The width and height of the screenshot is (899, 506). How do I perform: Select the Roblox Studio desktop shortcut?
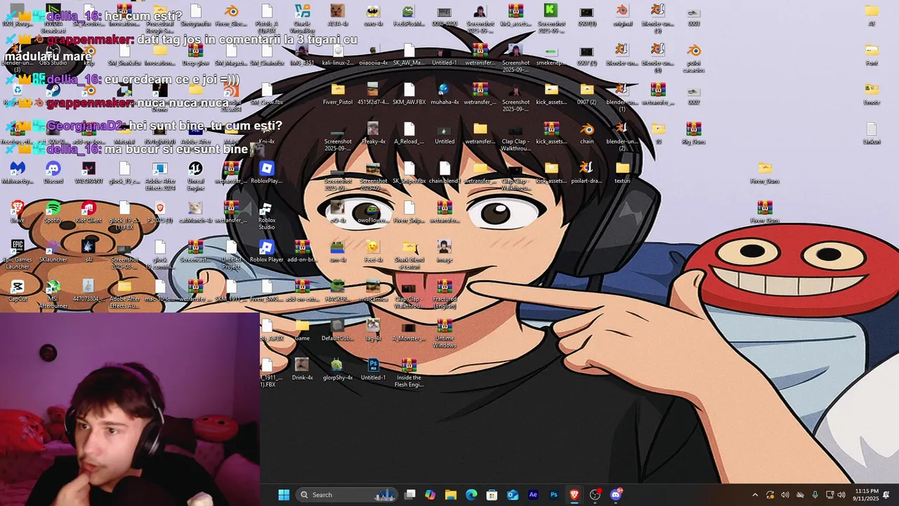click(x=266, y=216)
